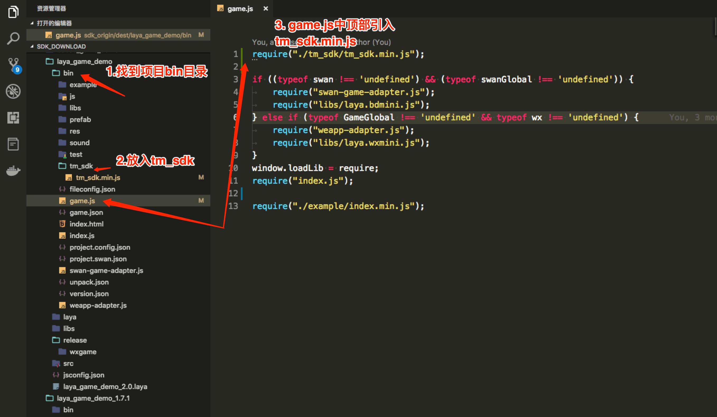The image size is (717, 417).
Task: Collapse the SDK_DOWNLOAD section
Action: [x=118, y=46]
